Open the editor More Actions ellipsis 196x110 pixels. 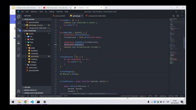coord(182,16)
